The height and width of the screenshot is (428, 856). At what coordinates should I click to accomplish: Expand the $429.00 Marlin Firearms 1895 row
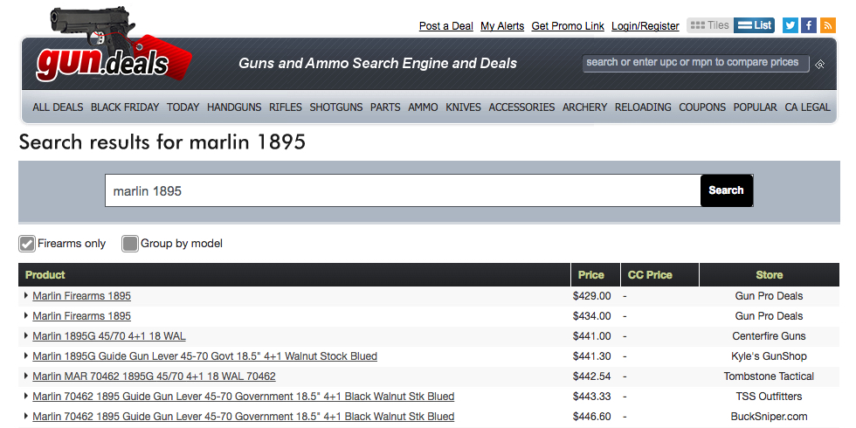click(26, 295)
